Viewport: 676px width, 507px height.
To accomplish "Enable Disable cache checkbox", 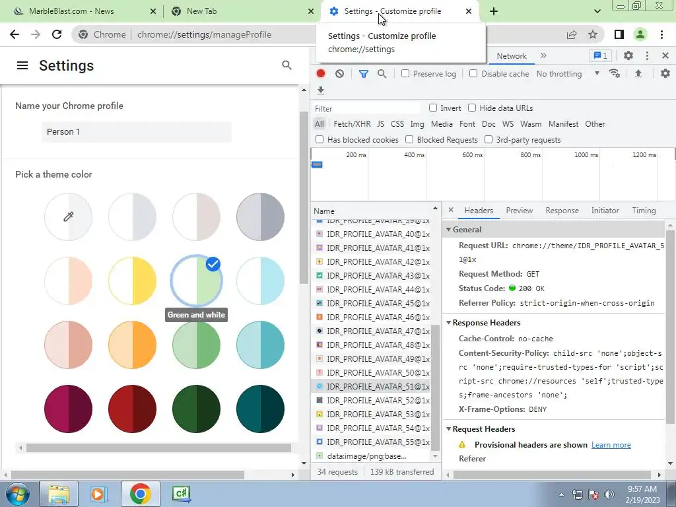I will (473, 73).
